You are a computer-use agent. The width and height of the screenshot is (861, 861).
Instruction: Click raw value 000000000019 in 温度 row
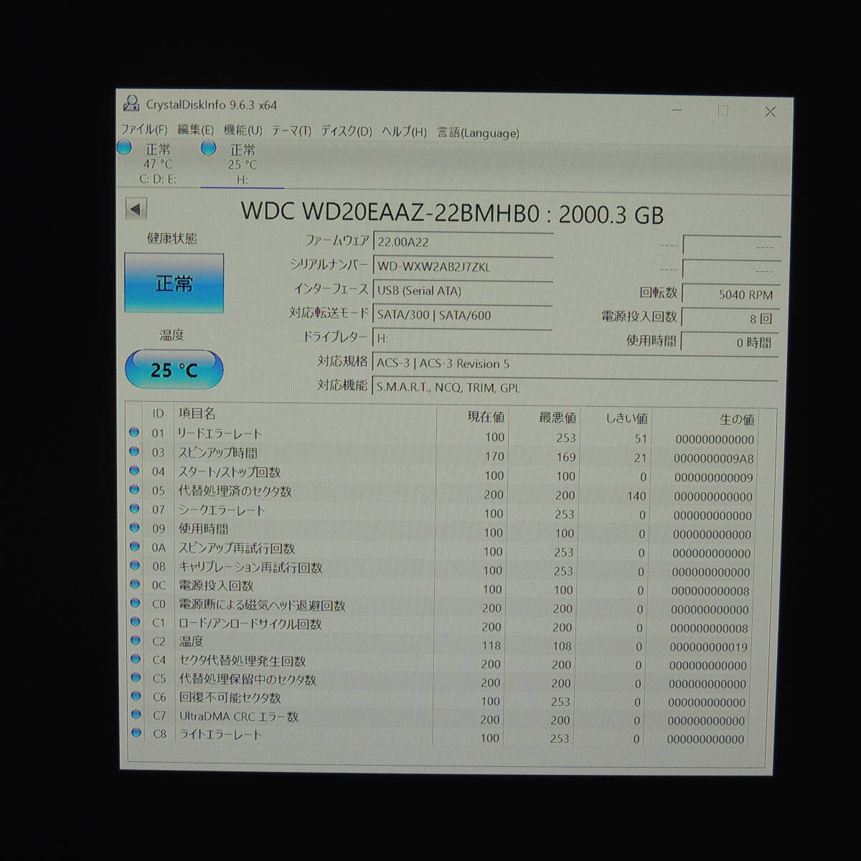click(709, 646)
